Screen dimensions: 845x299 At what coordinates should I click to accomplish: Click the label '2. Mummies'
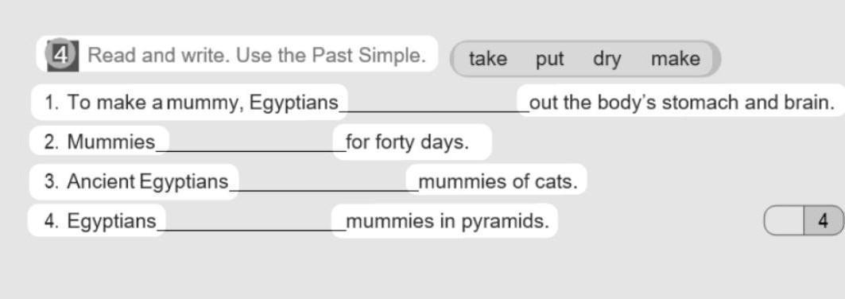click(99, 142)
